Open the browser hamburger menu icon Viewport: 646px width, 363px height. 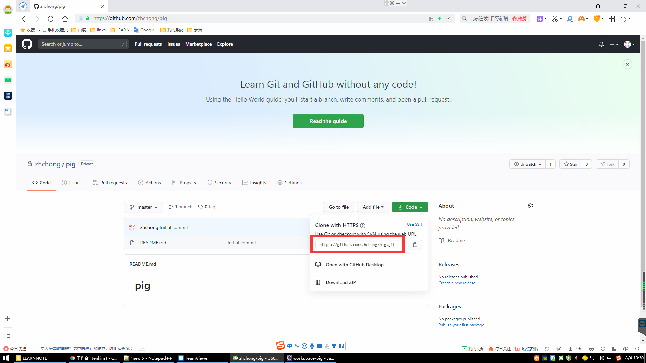[x=639, y=19]
